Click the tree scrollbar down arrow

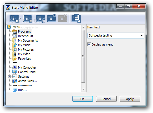[x=83, y=89]
